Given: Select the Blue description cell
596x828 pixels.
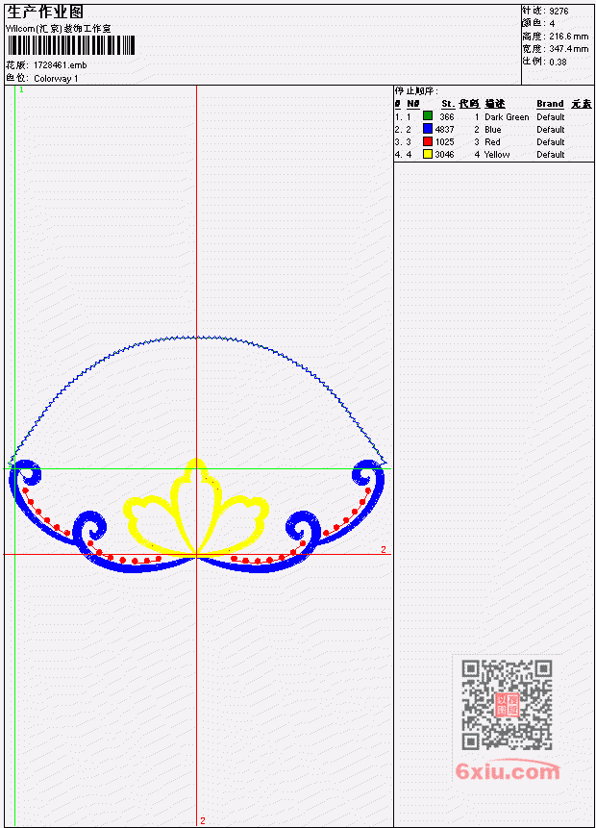Looking at the screenshot, I should click(493, 130).
